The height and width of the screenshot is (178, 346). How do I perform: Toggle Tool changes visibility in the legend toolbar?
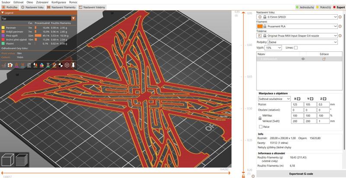35,65
